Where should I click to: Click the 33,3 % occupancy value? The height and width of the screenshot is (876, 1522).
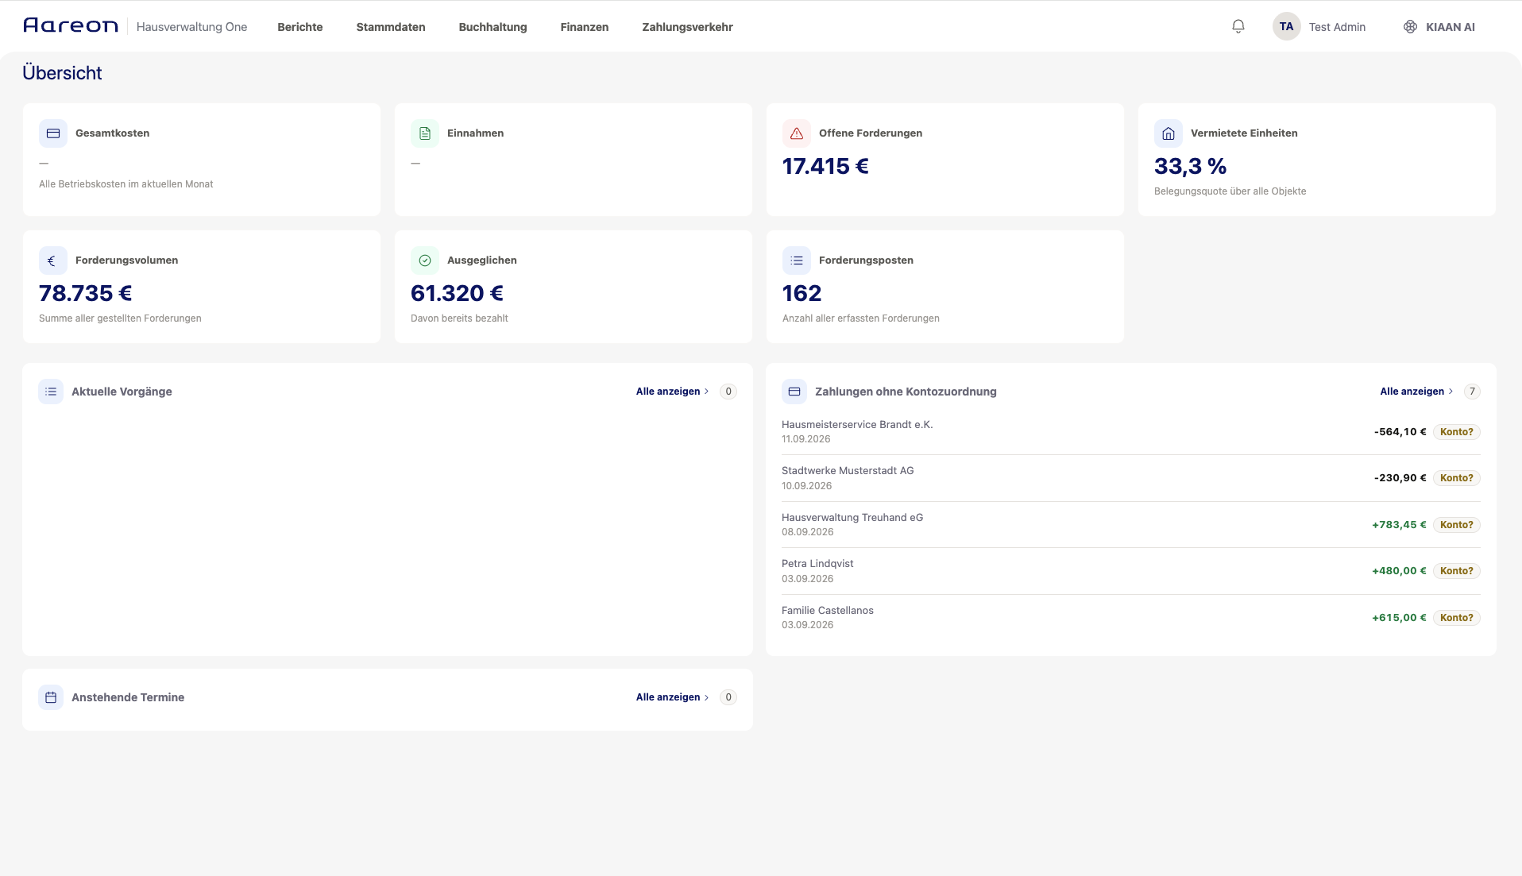(x=1190, y=166)
